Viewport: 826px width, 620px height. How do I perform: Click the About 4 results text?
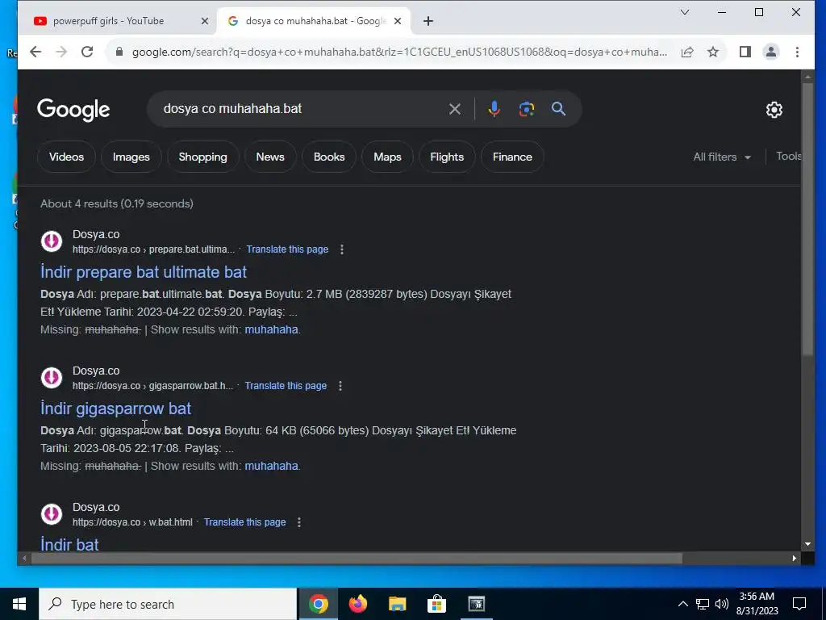[117, 204]
